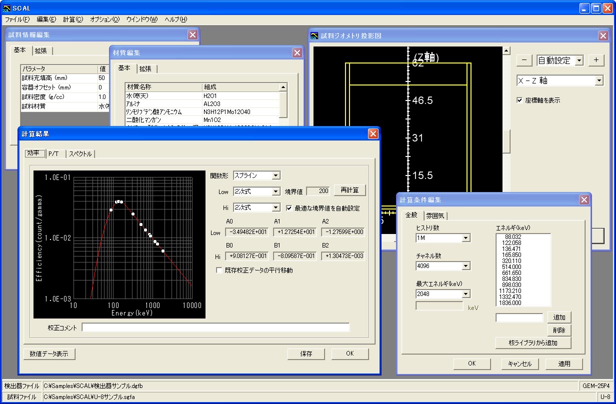616x404 pixels.
Task: Click the 数値データ表示 button
Action: point(49,353)
